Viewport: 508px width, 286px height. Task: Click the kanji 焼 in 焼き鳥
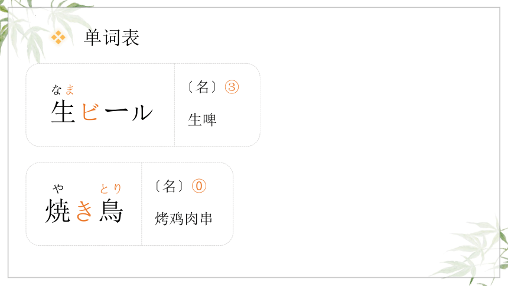58,211
